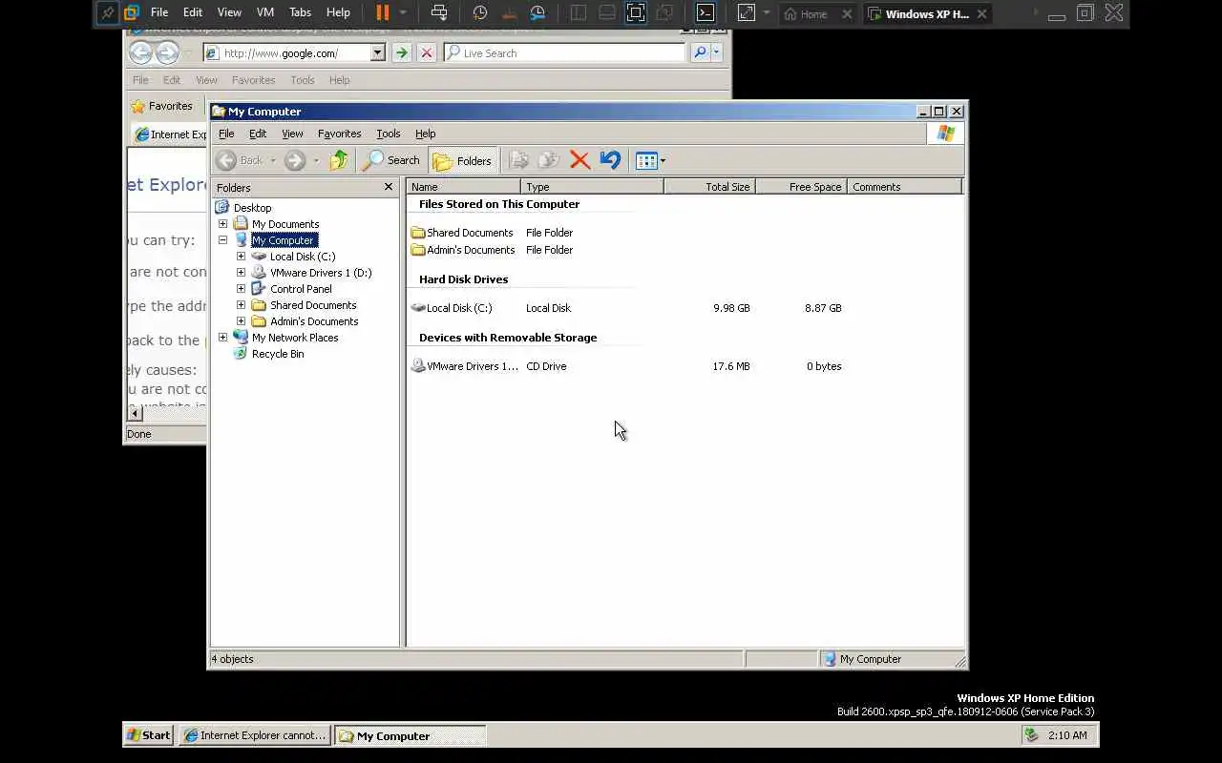Click the Internet Explorer Back button

pyautogui.click(x=140, y=53)
